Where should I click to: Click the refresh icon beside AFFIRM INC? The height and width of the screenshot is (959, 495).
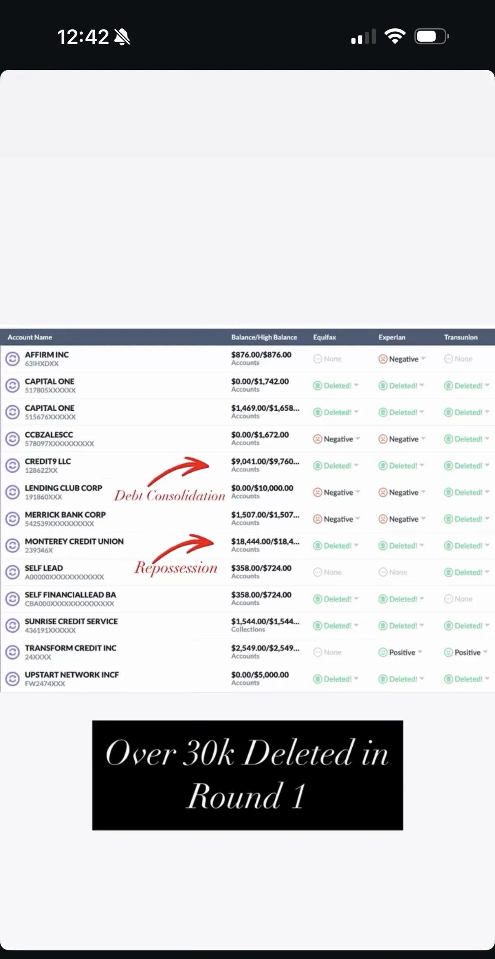(x=12, y=359)
